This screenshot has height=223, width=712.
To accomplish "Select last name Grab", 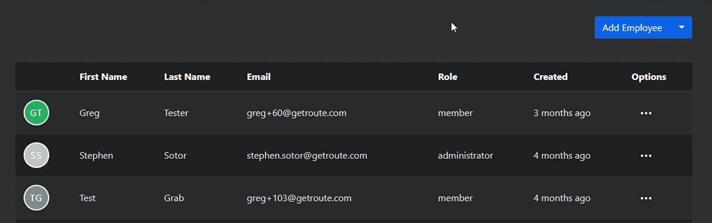I will [x=174, y=198].
